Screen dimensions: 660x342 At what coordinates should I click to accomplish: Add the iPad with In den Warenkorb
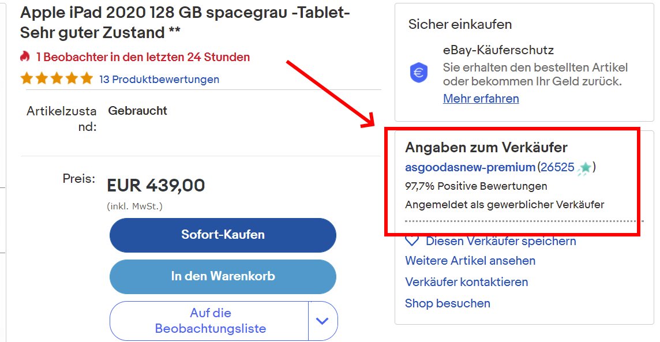[223, 277]
